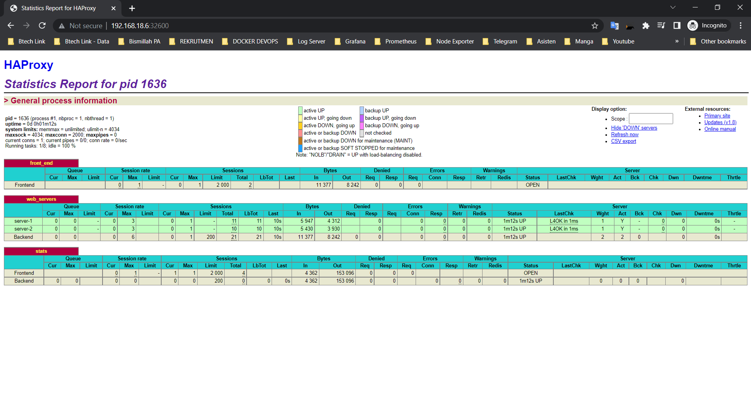The height and width of the screenshot is (402, 751).
Task: Open the Telegram bookmark folder
Action: pos(500,41)
